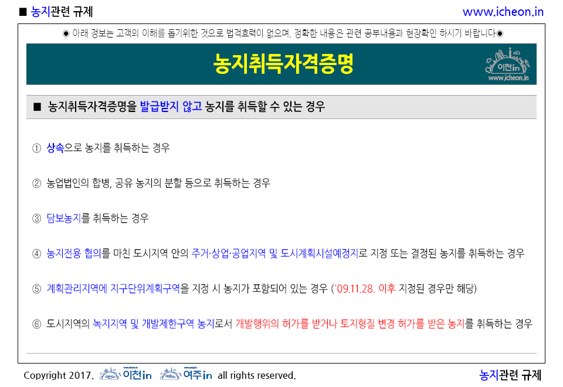
Task: Click '녹지지역 및 개발제한구역 농지' text in item ⑥
Action: (x=153, y=324)
